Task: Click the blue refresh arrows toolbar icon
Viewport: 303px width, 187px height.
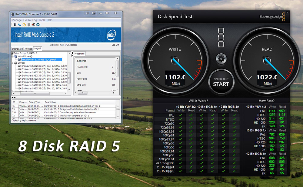Action: tap(19, 25)
